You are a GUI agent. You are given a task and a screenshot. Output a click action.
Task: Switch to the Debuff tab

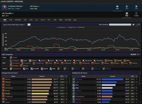pyautogui.click(x=43, y=20)
